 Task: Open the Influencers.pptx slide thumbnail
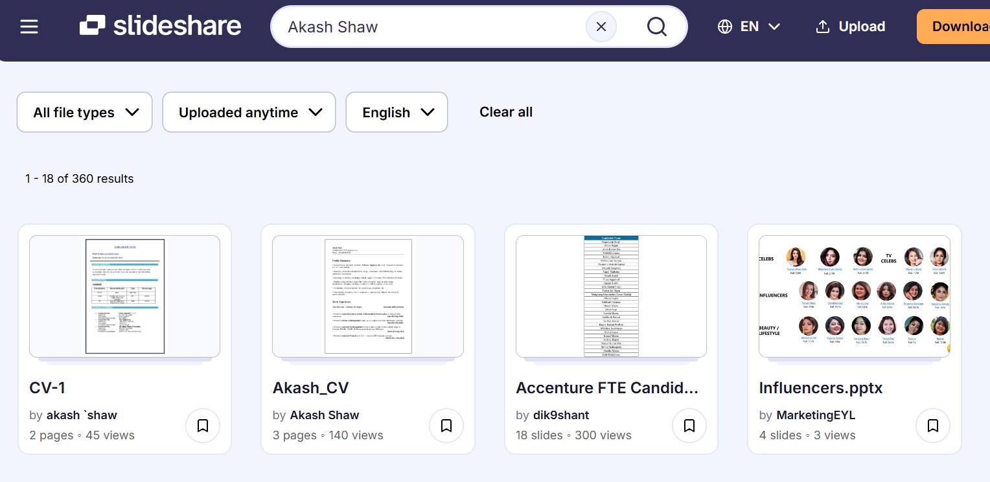[854, 295]
